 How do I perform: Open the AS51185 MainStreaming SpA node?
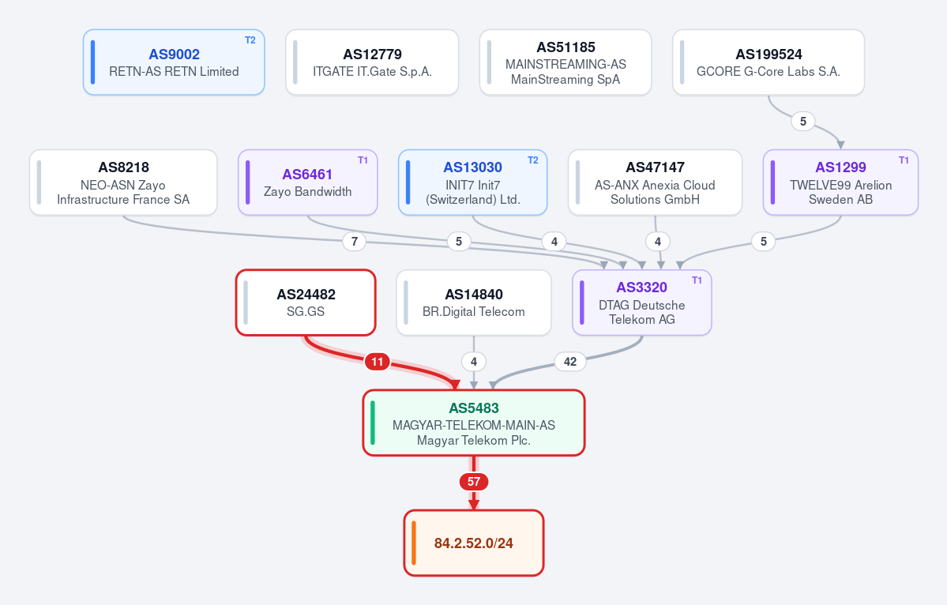pyautogui.click(x=566, y=62)
